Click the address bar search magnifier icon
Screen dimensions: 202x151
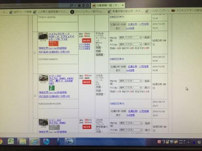pyautogui.click(x=72, y=5)
